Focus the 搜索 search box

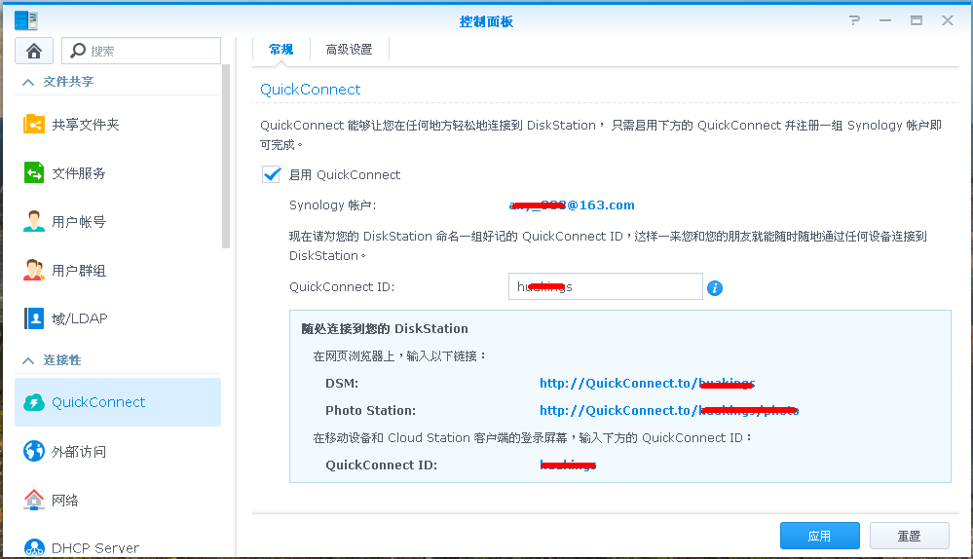pos(141,51)
